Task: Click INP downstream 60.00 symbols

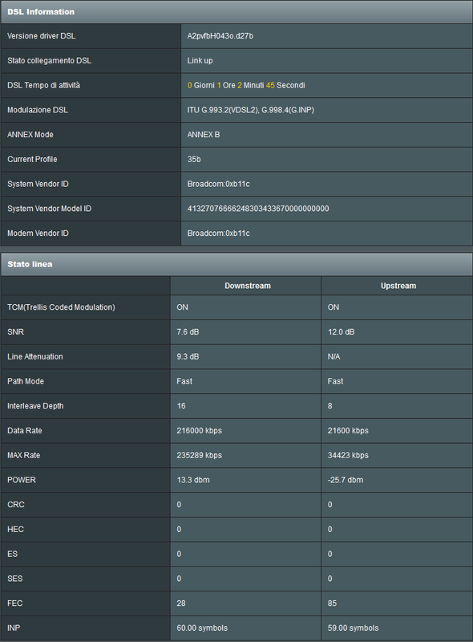Action: pyautogui.click(x=202, y=628)
